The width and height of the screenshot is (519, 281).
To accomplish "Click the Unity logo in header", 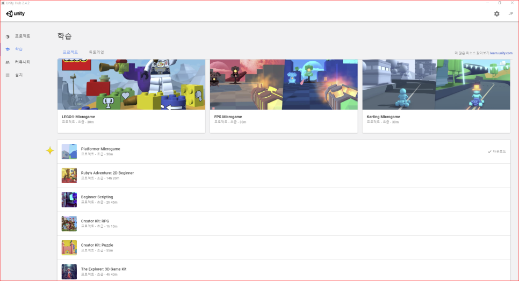I will point(16,13).
